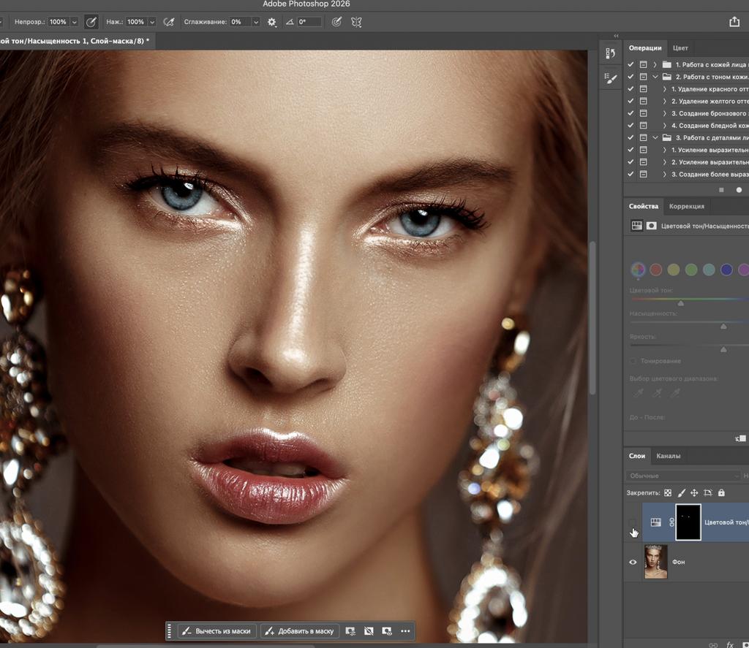Click the smoothing options gear icon
This screenshot has width=749, height=648.
[x=272, y=22]
